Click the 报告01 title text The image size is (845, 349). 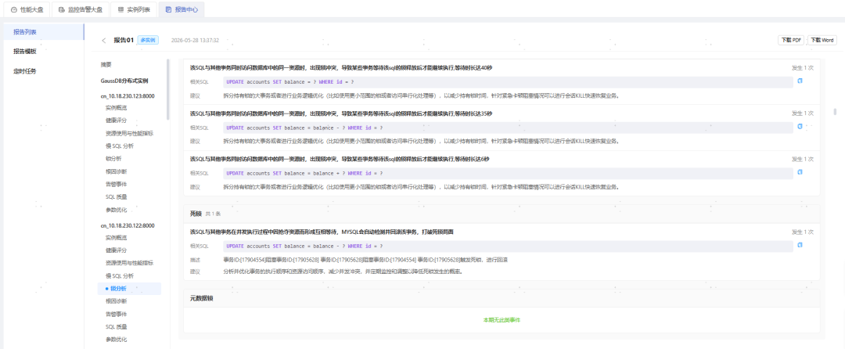pos(124,40)
